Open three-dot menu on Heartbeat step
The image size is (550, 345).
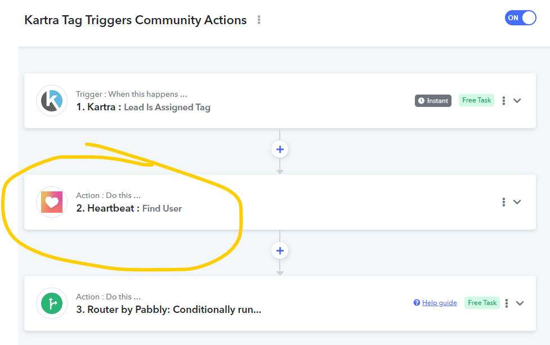pos(504,202)
